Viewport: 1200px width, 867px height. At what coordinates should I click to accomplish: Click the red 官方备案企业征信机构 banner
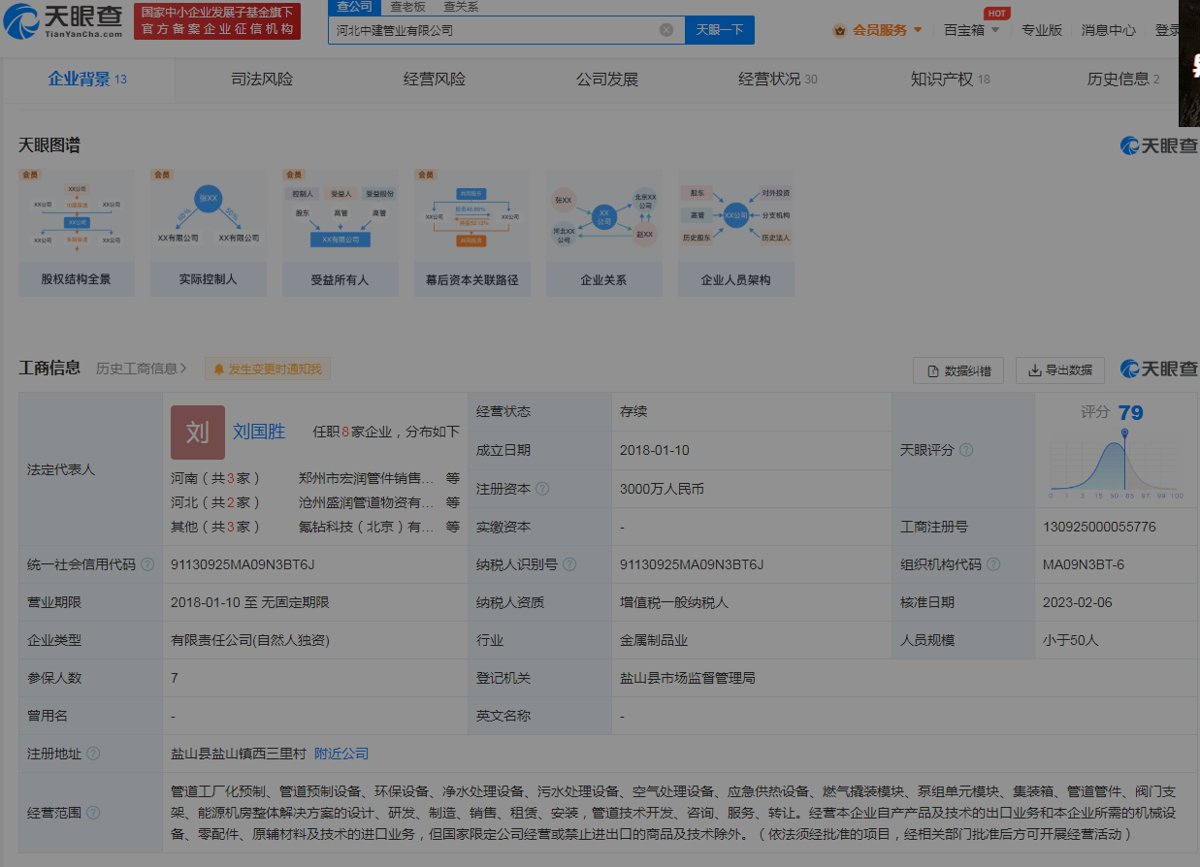pyautogui.click(x=217, y=21)
